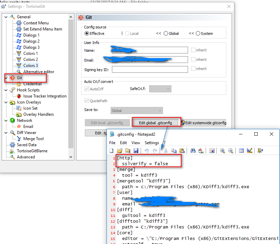Click the Issue Tracker Integration bug icon
This screenshot has width=280, height=244.
coord(19,96)
